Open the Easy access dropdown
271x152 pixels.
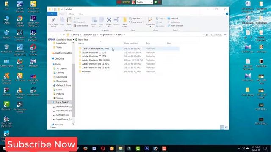136,22
